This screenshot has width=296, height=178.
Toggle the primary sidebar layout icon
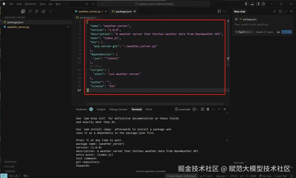[247, 4]
